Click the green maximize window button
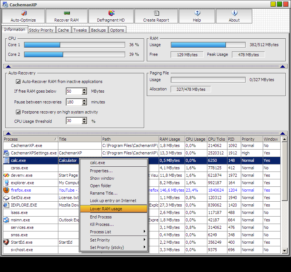This screenshot has height=272, width=291. point(279,4)
